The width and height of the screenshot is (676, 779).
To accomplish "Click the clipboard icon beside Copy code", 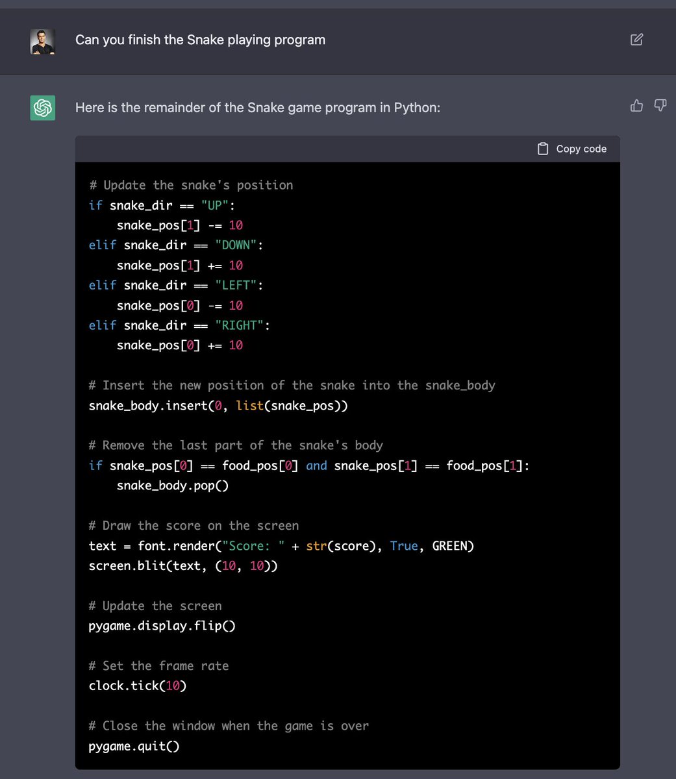I will tap(543, 148).
